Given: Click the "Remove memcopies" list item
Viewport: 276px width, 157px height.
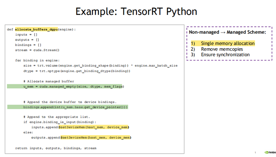Looking at the screenshot, I should [x=222, y=49].
